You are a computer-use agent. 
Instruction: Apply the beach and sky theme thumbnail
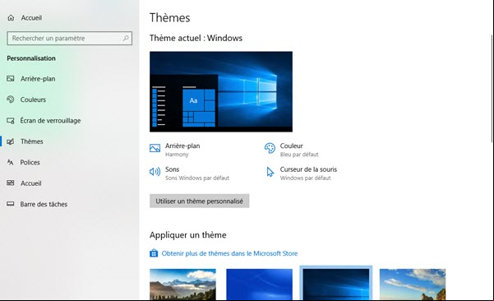413,284
